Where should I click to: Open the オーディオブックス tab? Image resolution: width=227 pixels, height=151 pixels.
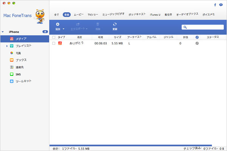tap(187, 14)
